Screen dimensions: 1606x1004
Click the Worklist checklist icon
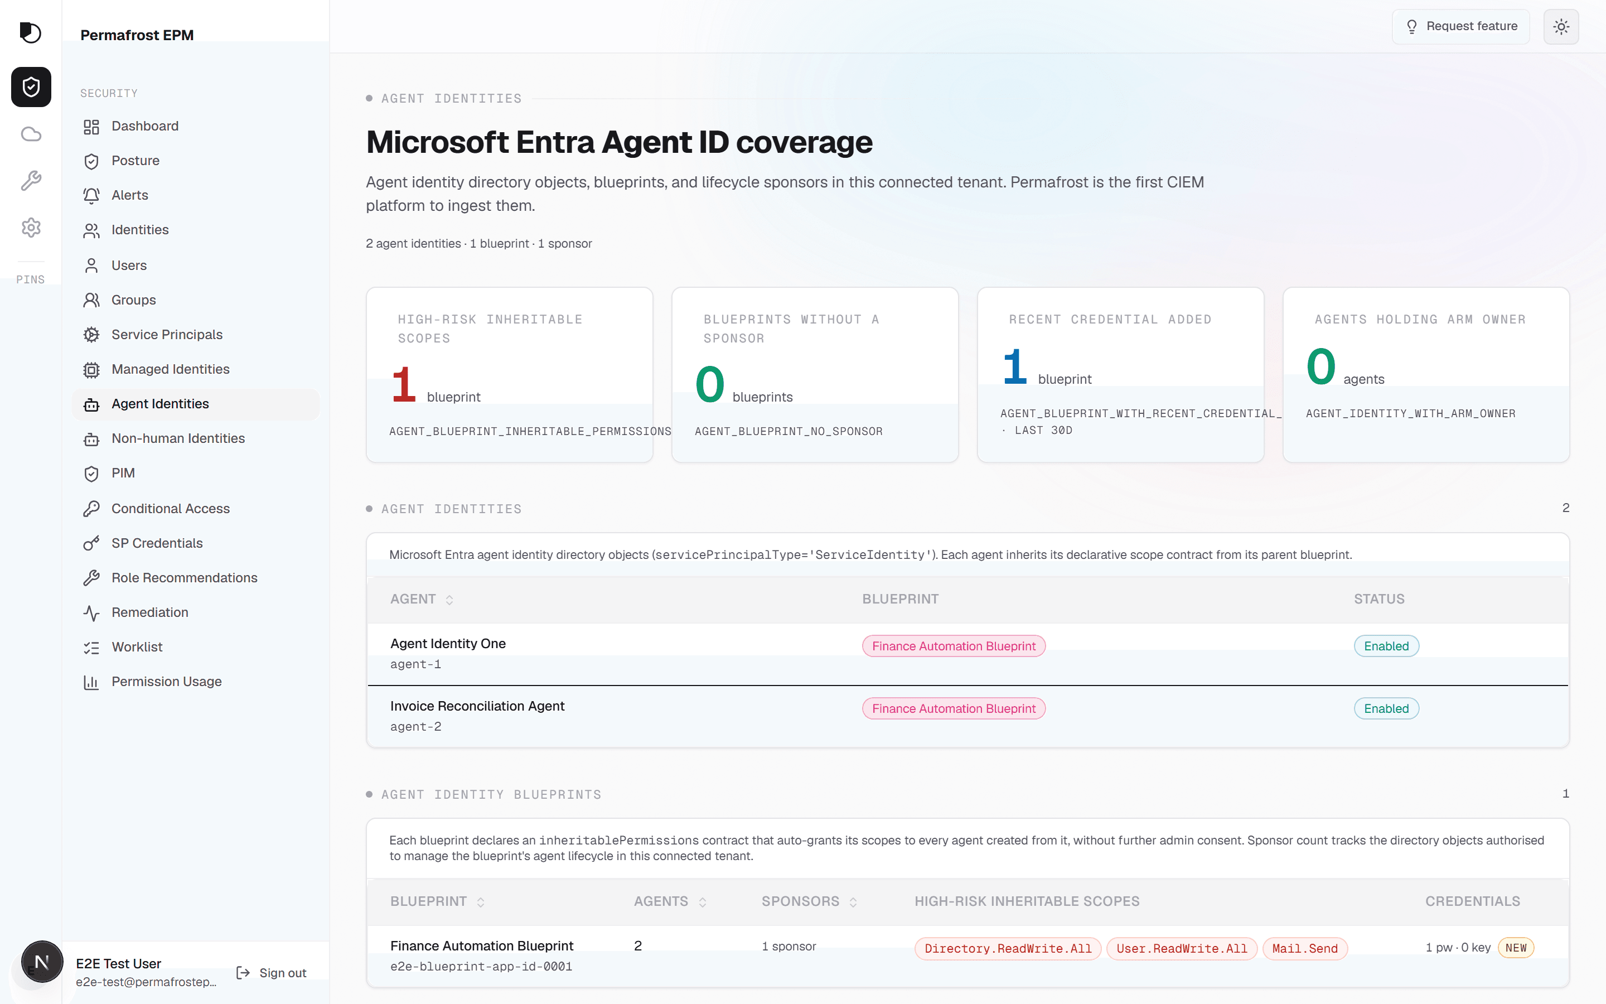coord(91,648)
